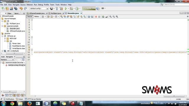Image resolution: width=189 pixels, height=106 pixels.
Task: Select WriteObjects.class in project tree
Action: [19, 48]
